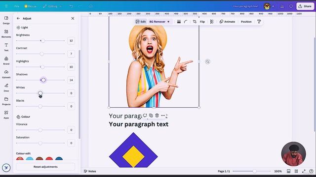Click the rotate handle beside the image

tap(207, 61)
